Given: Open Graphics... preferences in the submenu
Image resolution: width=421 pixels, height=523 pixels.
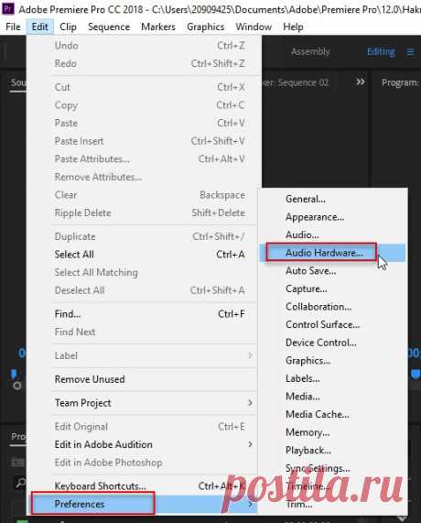Looking at the screenshot, I should [x=332, y=361].
